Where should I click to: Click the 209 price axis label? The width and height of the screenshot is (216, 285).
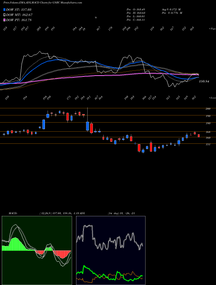click(x=208, y=109)
